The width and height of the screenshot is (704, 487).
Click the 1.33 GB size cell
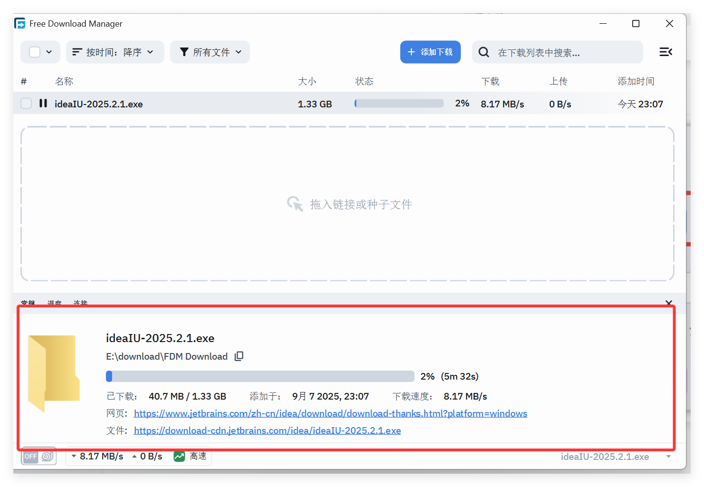[x=315, y=104]
